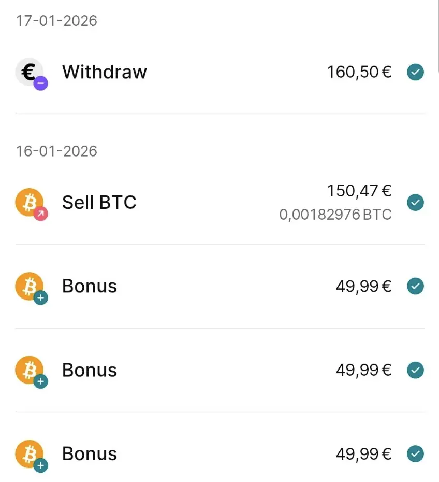Select the middle Bonus transaction label
439x482 pixels.
[x=90, y=370]
